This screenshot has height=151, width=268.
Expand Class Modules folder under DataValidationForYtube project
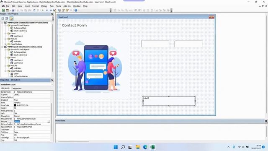click(x=5, y=44)
